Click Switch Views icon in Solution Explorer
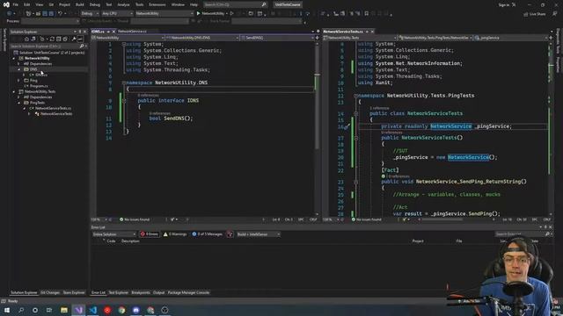Image resolution: width=563 pixels, height=316 pixels. coord(33,39)
